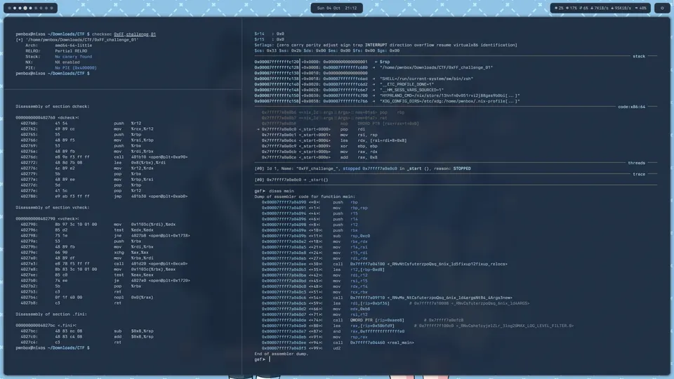The width and height of the screenshot is (674, 379).
Task: Click the 'trace' section header label
Action: click(639, 174)
